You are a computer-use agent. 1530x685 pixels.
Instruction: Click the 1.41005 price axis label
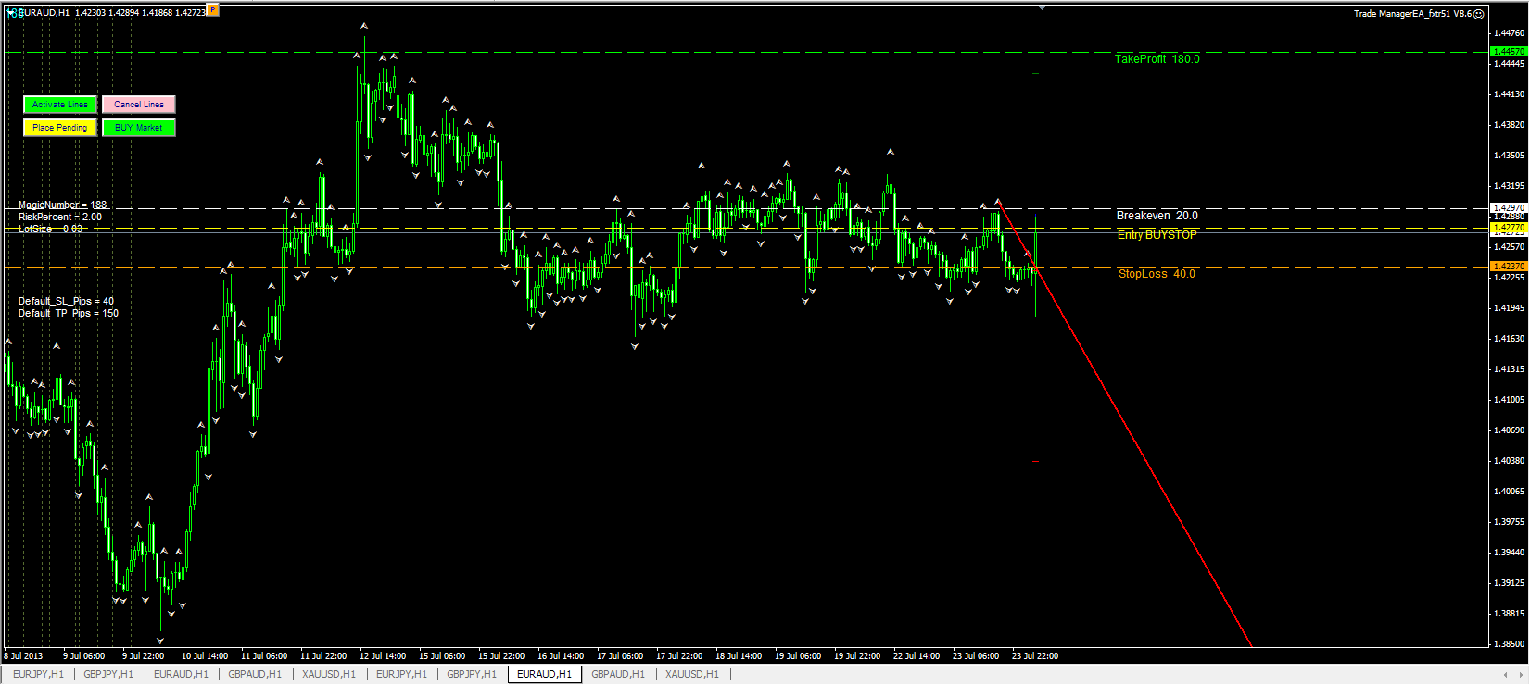pyautogui.click(x=1510, y=400)
